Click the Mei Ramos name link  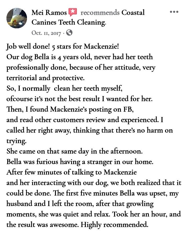pyautogui.click(x=49, y=12)
